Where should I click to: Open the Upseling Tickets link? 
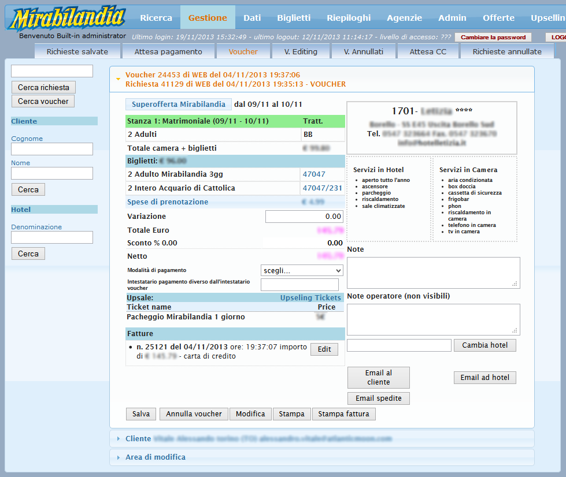pos(310,298)
